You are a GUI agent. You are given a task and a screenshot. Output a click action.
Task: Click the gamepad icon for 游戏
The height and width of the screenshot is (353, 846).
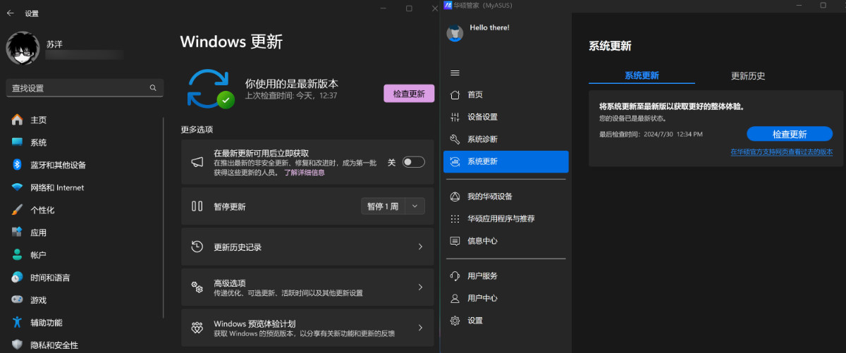17,300
